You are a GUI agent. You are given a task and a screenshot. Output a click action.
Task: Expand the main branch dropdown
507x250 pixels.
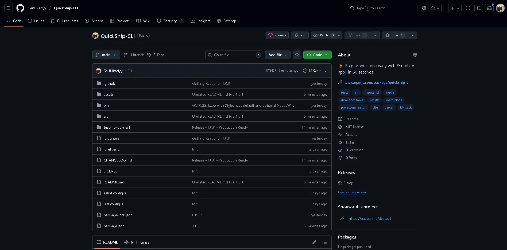point(106,55)
